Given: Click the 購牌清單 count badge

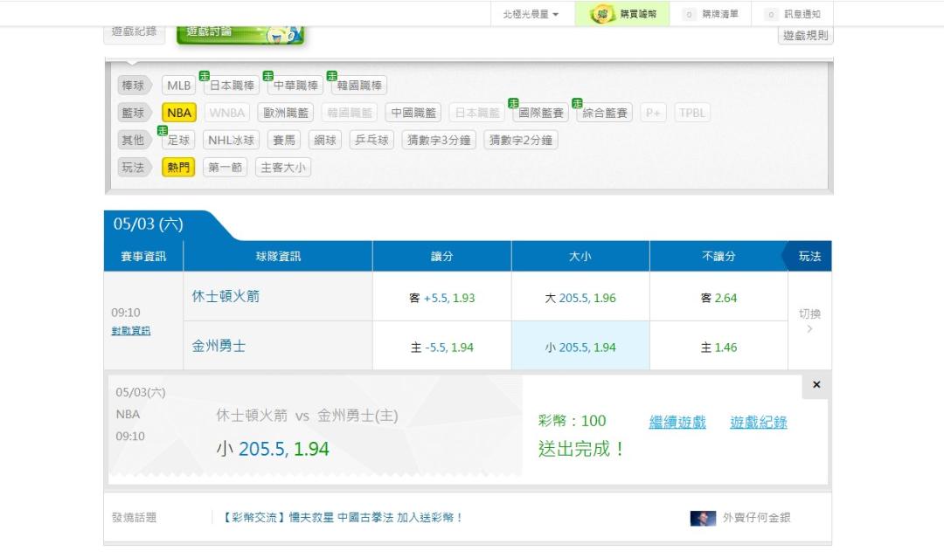Looking at the screenshot, I should pyautogui.click(x=689, y=15).
